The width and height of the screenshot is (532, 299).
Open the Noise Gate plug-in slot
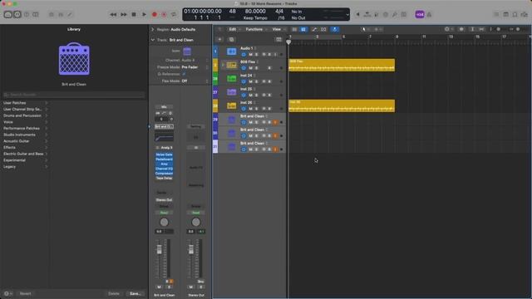pyautogui.click(x=165, y=154)
